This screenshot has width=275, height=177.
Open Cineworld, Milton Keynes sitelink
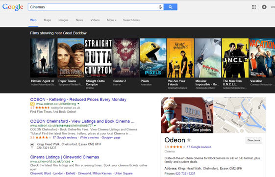[x=95, y=173]
